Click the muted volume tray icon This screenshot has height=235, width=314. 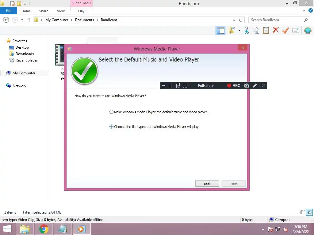pyautogui.click(x=285, y=229)
